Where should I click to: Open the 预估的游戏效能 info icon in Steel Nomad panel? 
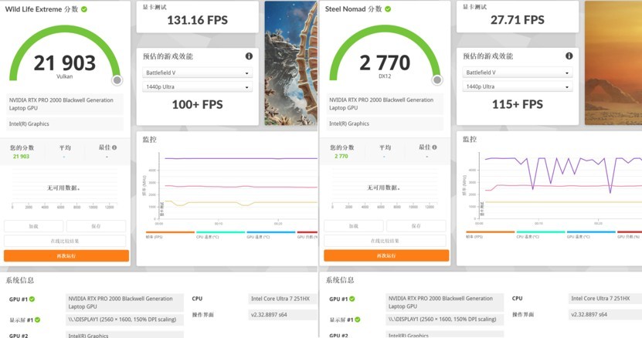(569, 56)
